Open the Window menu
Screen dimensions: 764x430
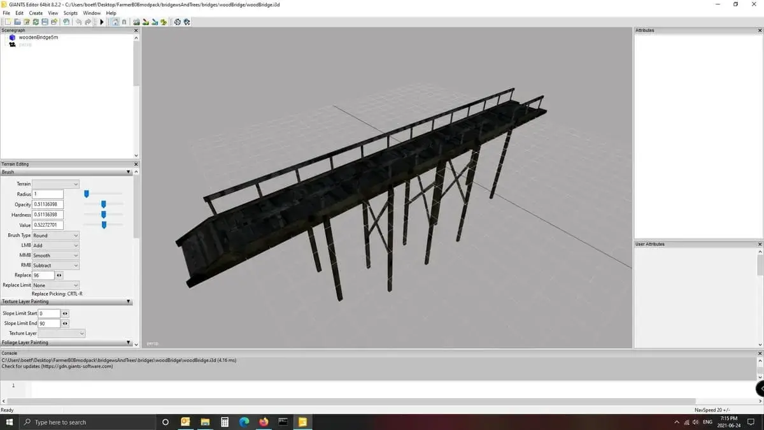pos(92,12)
